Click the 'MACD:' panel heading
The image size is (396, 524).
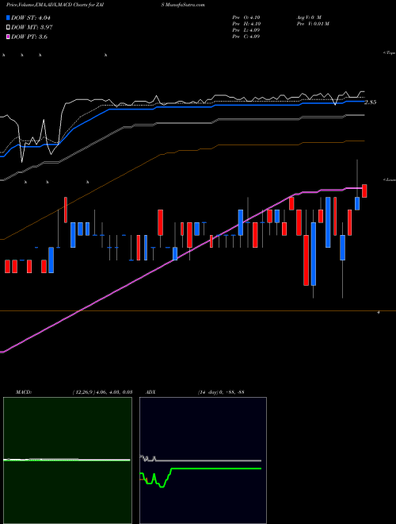pyautogui.click(x=24, y=392)
